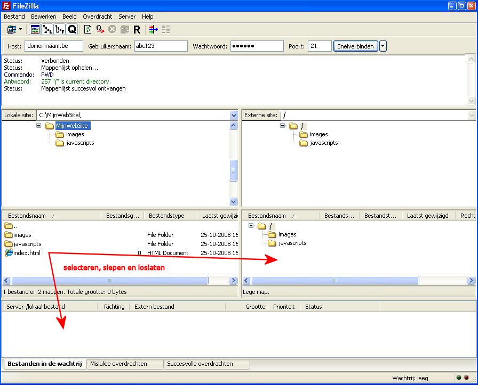
Task: Click the green status indicator light
Action: (x=459, y=378)
